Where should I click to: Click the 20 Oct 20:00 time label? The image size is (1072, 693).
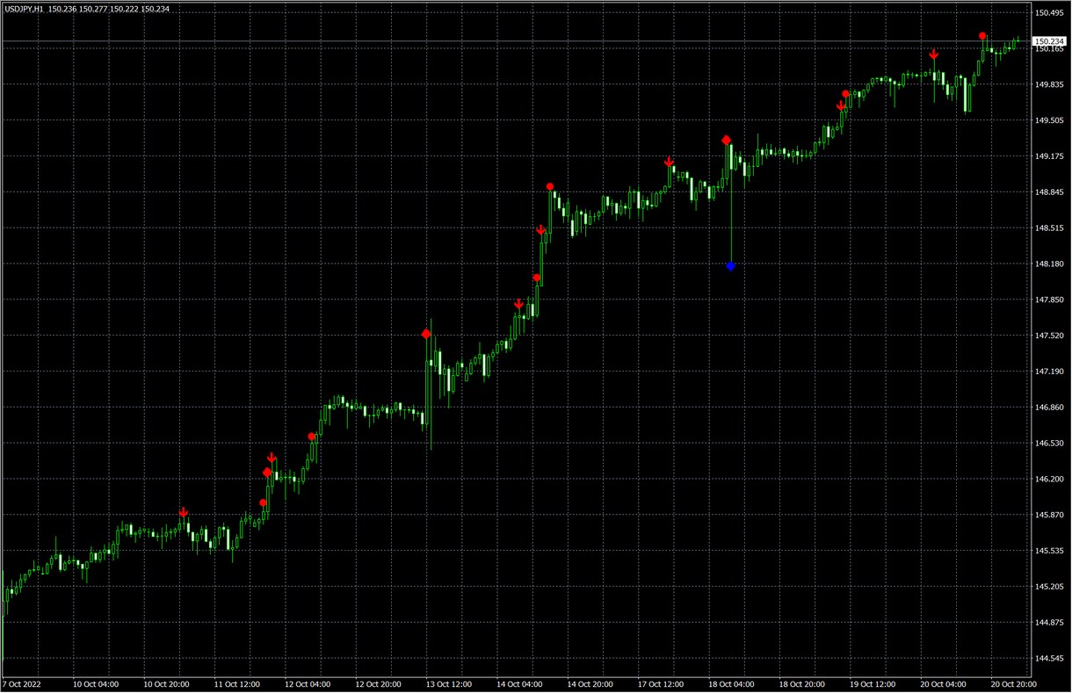[x=1014, y=684]
